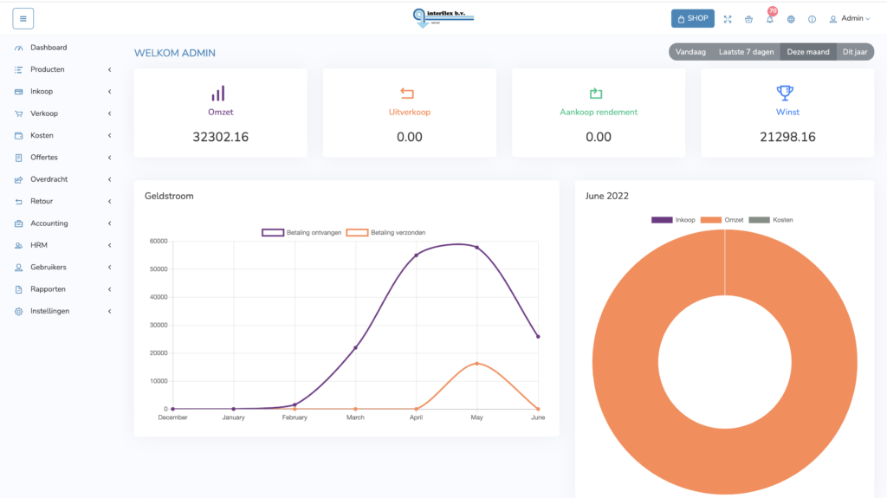The image size is (887, 498).
Task: Click the Omzet bar chart icon
Action: (218, 94)
